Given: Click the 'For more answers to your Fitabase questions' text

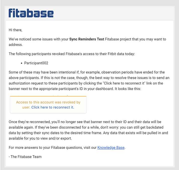Looking at the screenshot, I should [53, 148].
